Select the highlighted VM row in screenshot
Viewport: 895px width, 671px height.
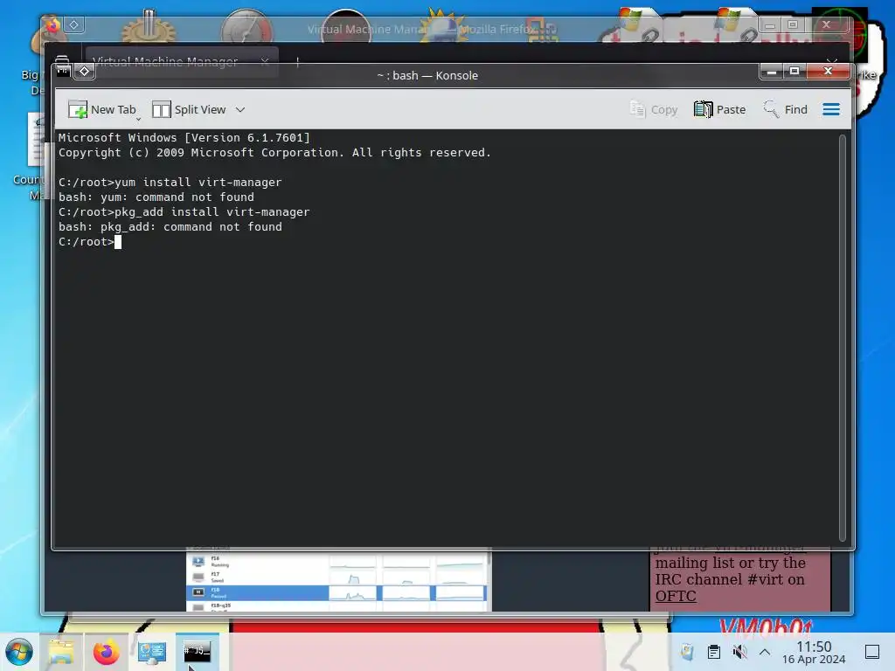click(x=336, y=593)
